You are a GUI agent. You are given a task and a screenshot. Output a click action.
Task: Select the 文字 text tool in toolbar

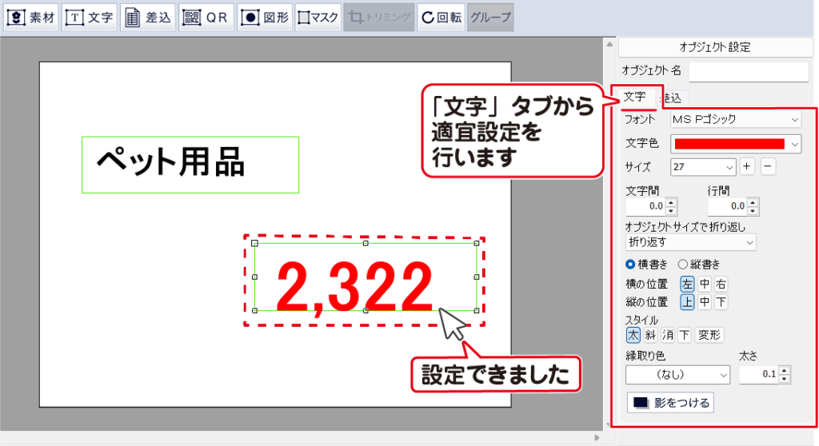tap(90, 17)
